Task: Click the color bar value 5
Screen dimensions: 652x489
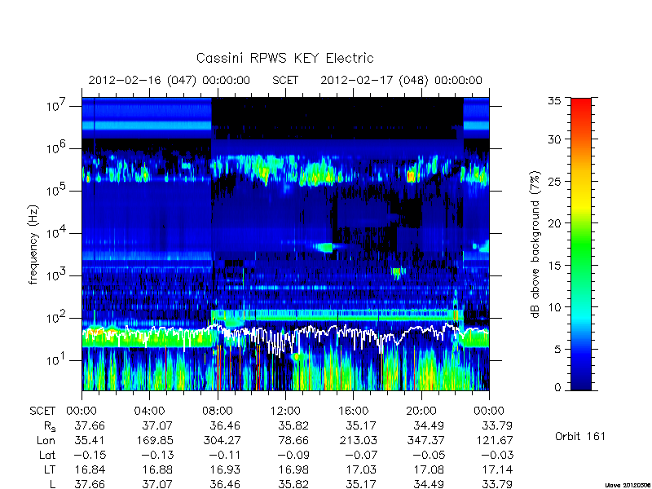Action: [557, 350]
